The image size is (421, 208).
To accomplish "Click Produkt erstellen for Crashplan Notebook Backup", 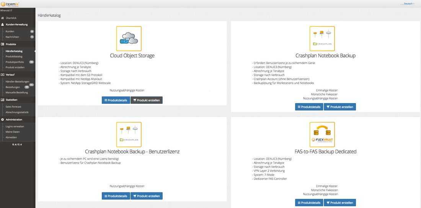I will [x=340, y=107].
